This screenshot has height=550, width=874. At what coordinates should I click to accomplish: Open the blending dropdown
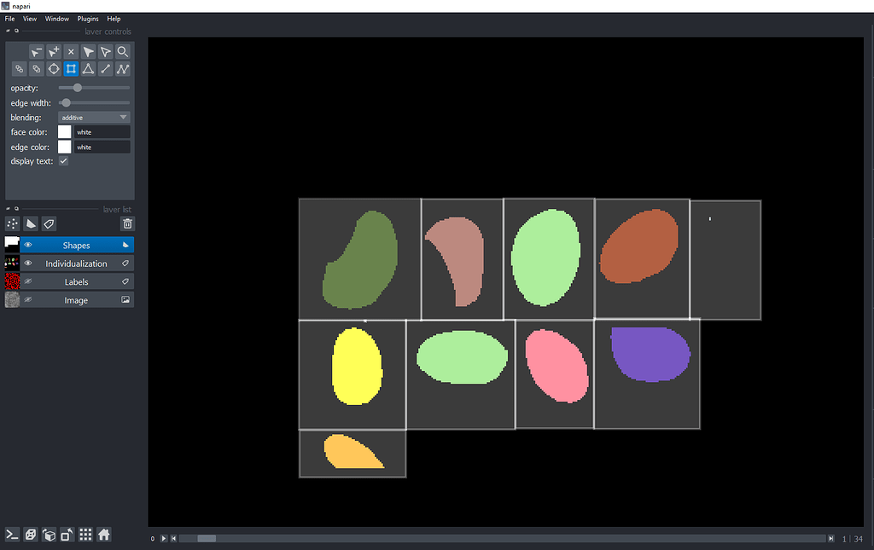[x=94, y=117]
